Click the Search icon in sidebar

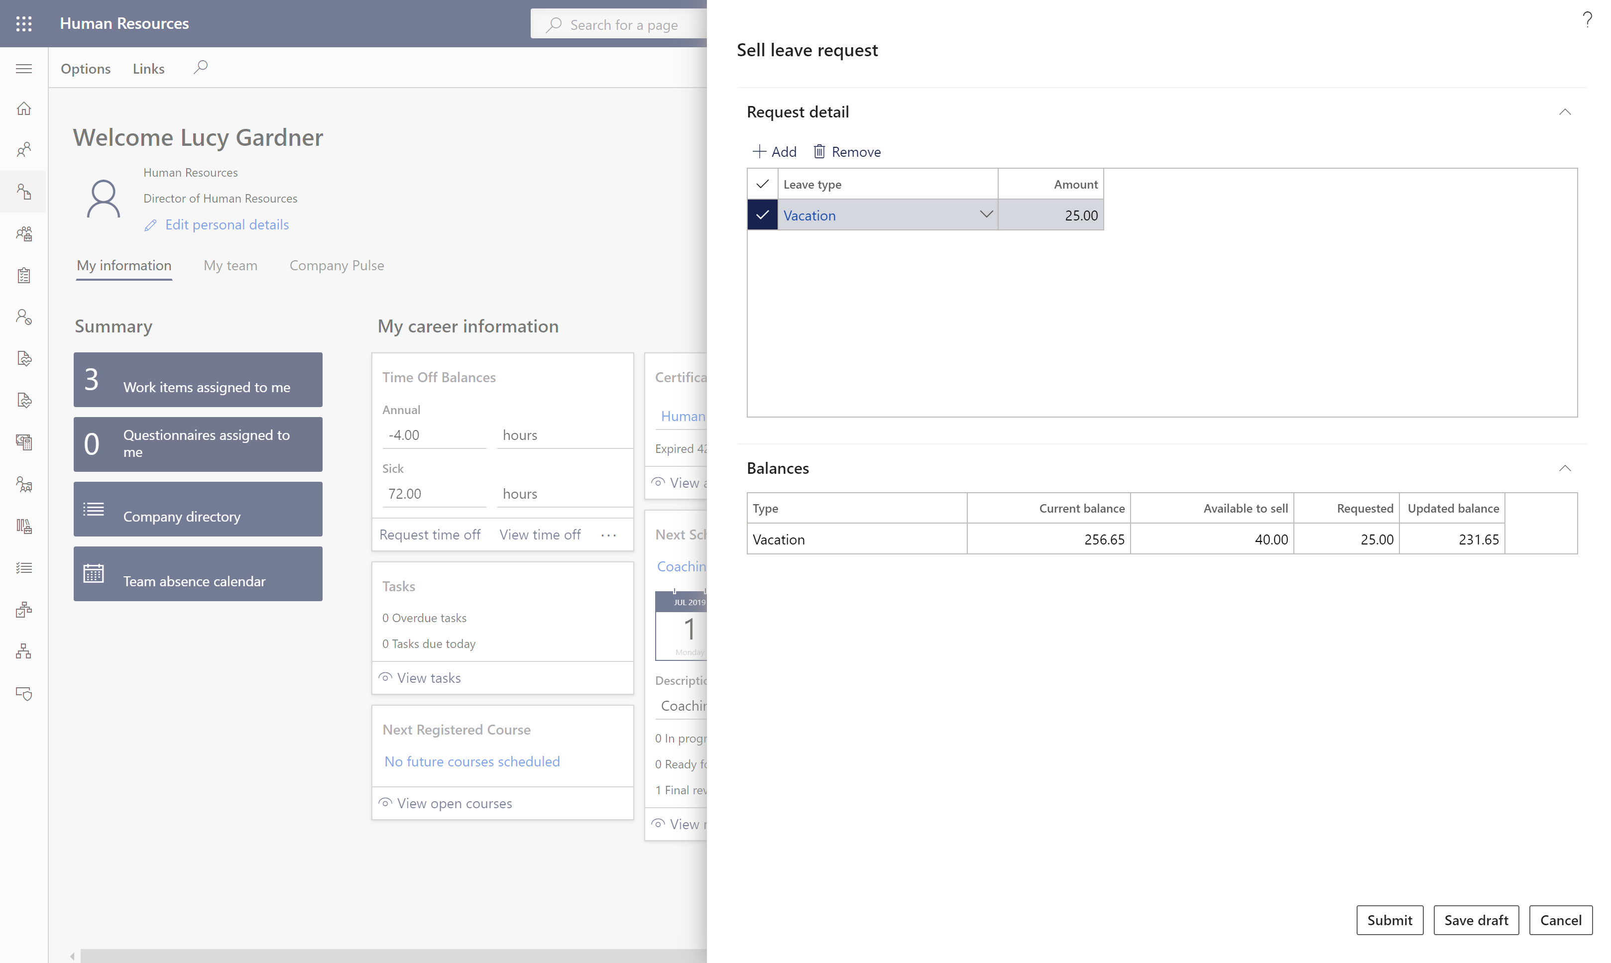point(197,67)
